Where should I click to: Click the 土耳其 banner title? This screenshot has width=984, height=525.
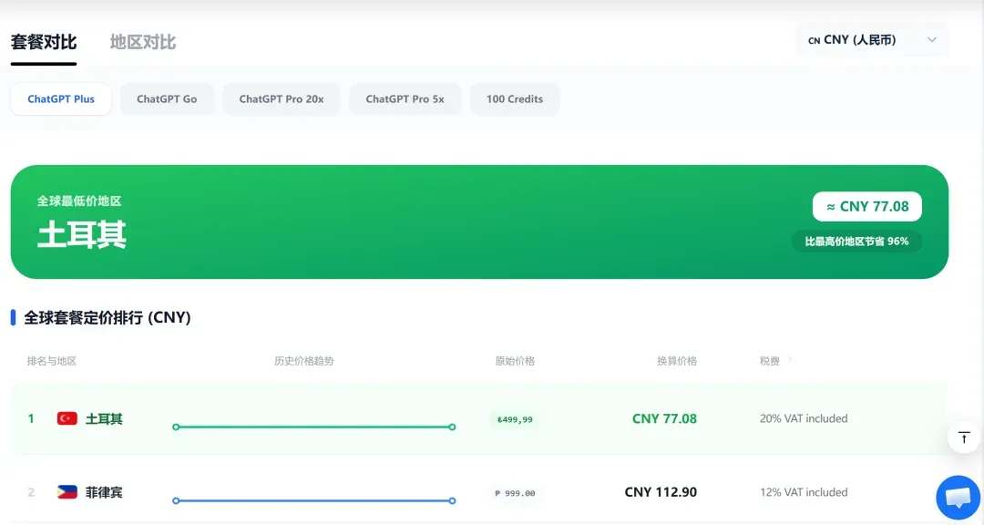pyautogui.click(x=82, y=235)
